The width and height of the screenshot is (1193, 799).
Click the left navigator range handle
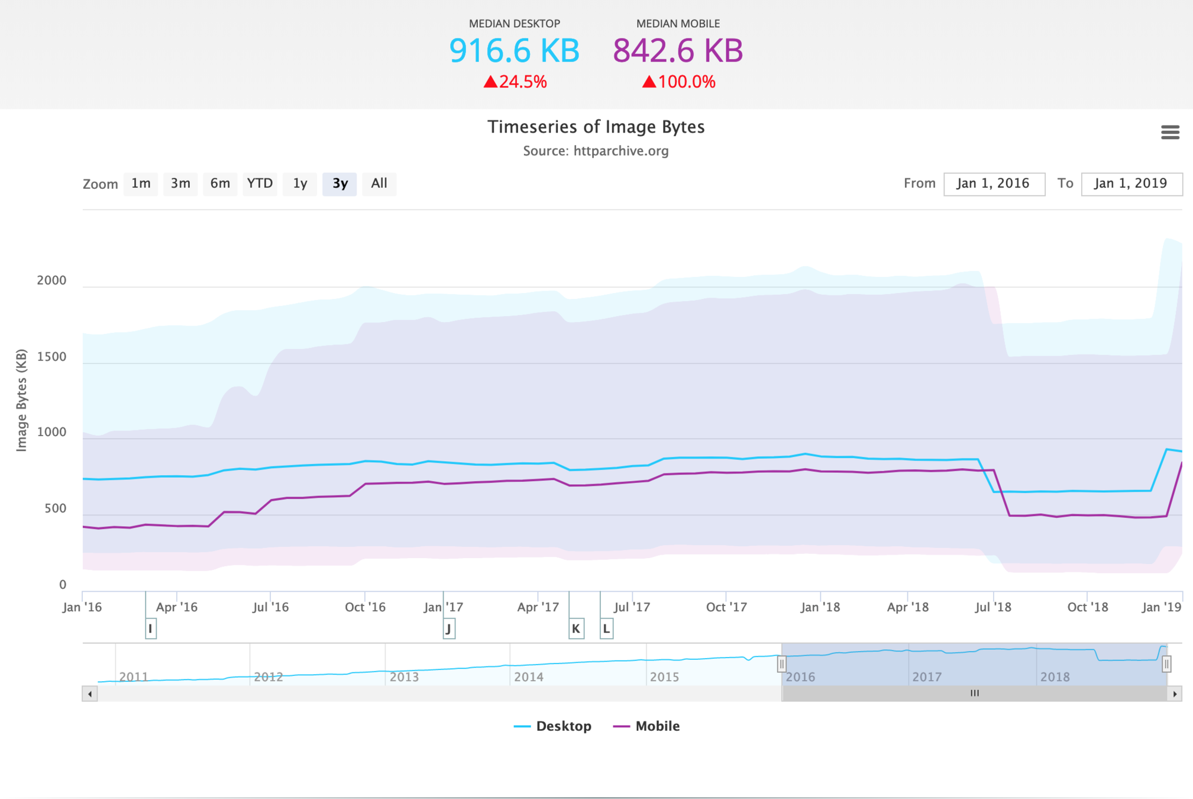[x=781, y=664]
